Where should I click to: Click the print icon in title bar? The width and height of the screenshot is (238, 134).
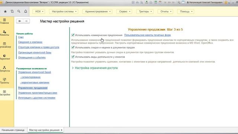tap(137, 3)
